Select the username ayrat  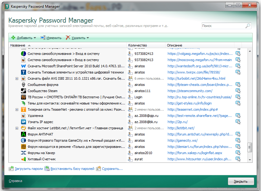click(x=139, y=159)
